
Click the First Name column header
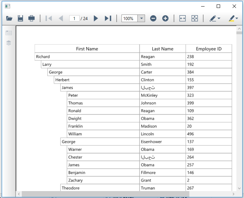coord(87,49)
